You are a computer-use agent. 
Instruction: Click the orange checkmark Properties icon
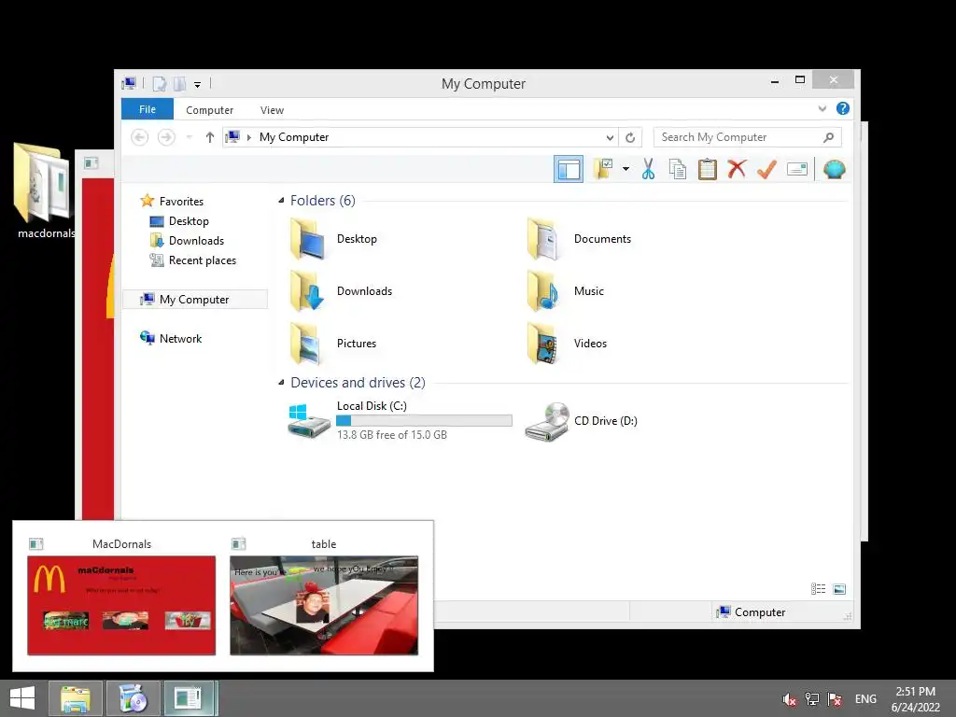(x=767, y=169)
